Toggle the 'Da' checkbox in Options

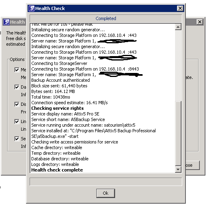(x=17, y=87)
